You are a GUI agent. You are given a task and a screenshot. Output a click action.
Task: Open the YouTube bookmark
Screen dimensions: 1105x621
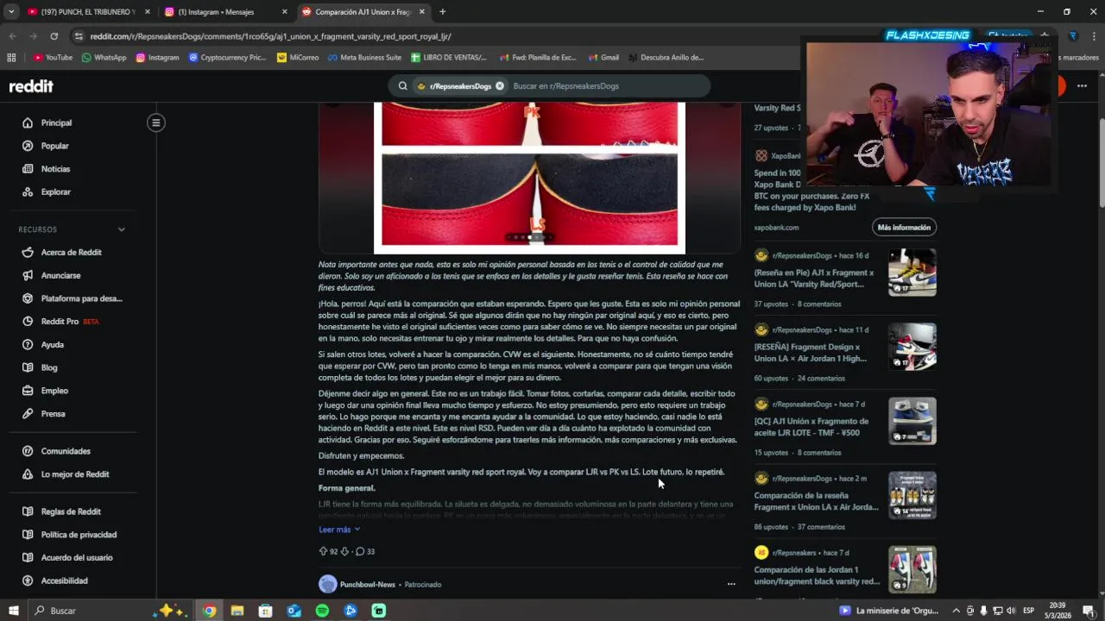coord(54,58)
